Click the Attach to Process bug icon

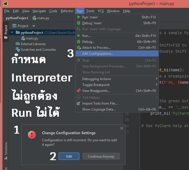tap(79, 48)
